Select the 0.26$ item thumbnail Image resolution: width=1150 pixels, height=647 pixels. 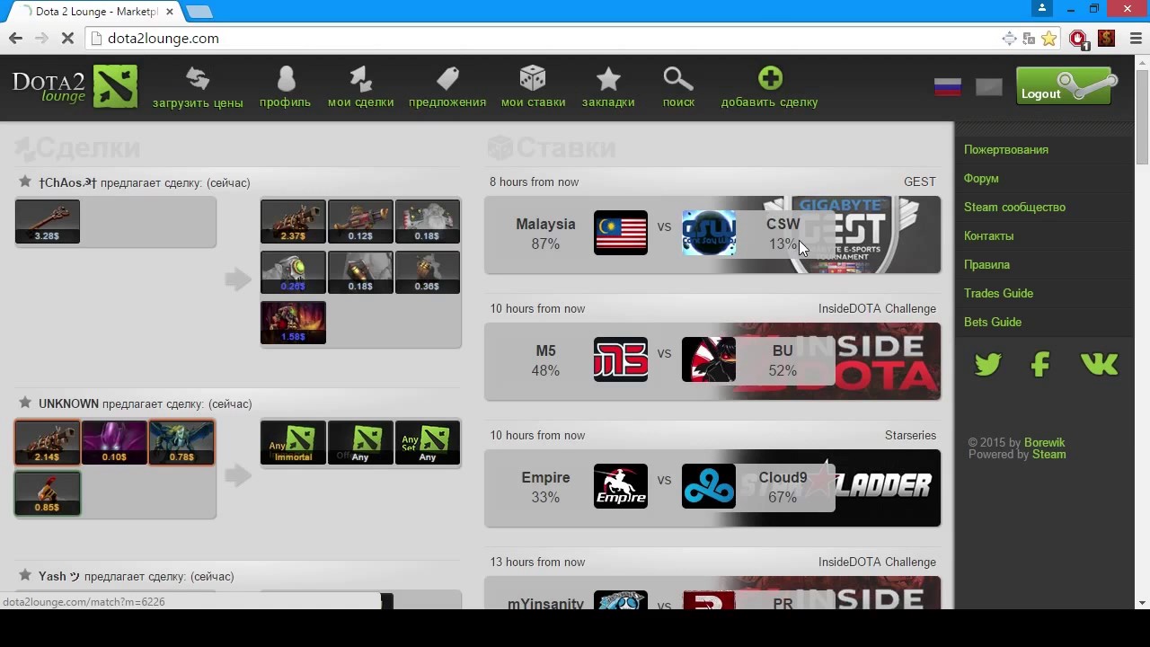pos(293,271)
